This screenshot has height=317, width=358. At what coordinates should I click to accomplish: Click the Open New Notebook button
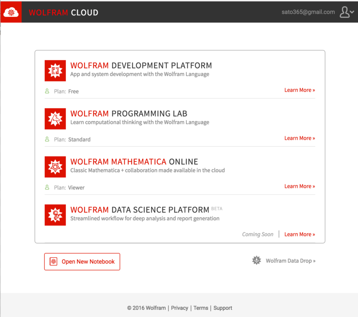[x=82, y=261]
